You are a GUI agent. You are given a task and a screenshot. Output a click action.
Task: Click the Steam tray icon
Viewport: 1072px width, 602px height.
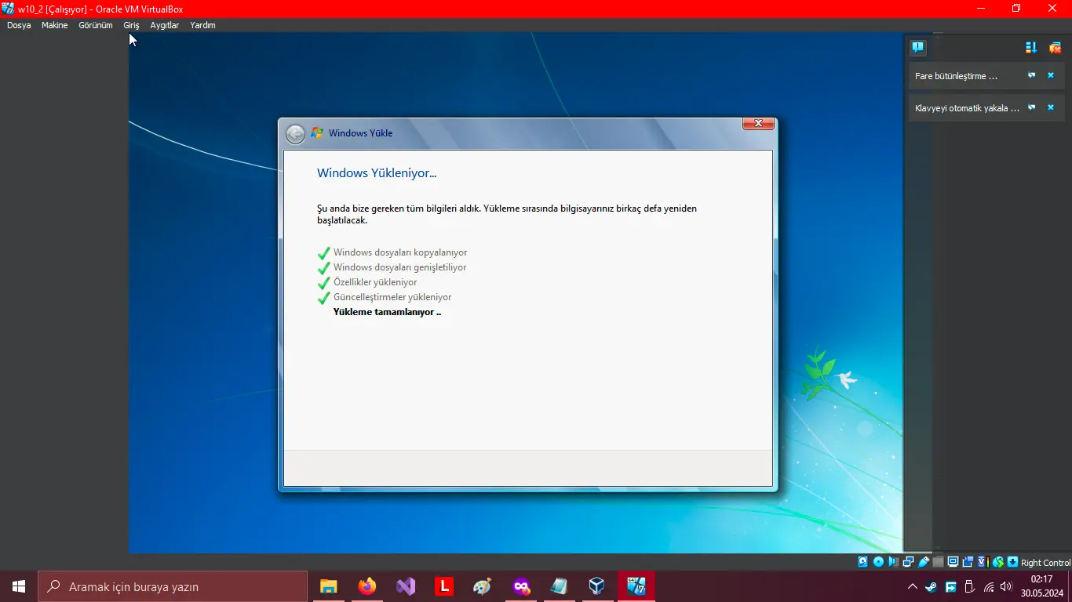point(931,586)
